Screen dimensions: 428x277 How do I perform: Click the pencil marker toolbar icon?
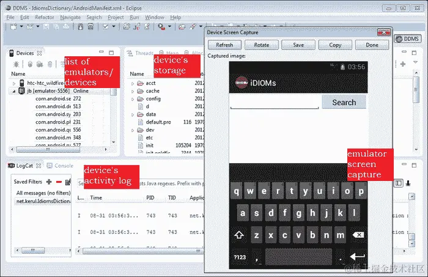point(193,26)
